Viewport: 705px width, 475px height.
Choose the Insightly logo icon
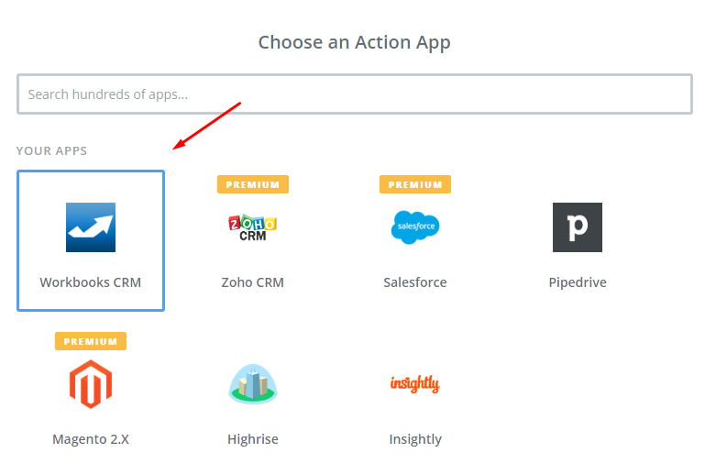(x=415, y=384)
